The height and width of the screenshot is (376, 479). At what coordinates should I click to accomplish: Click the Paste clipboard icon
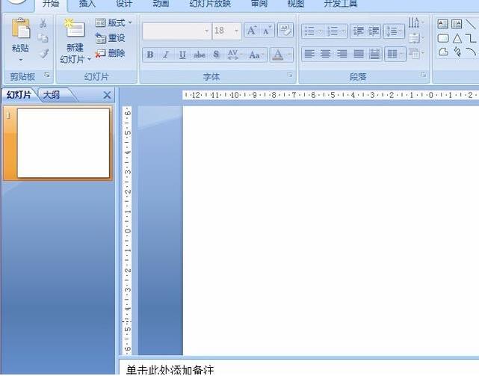coord(21,28)
